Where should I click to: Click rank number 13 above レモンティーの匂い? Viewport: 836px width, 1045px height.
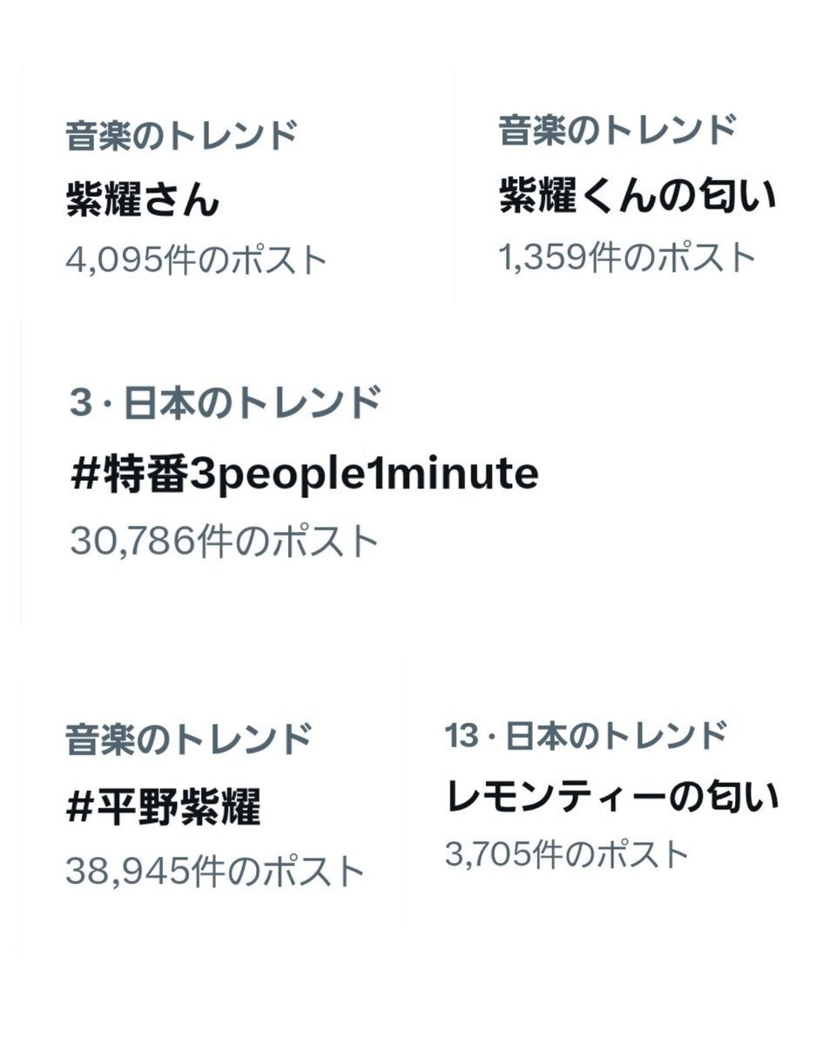462,736
